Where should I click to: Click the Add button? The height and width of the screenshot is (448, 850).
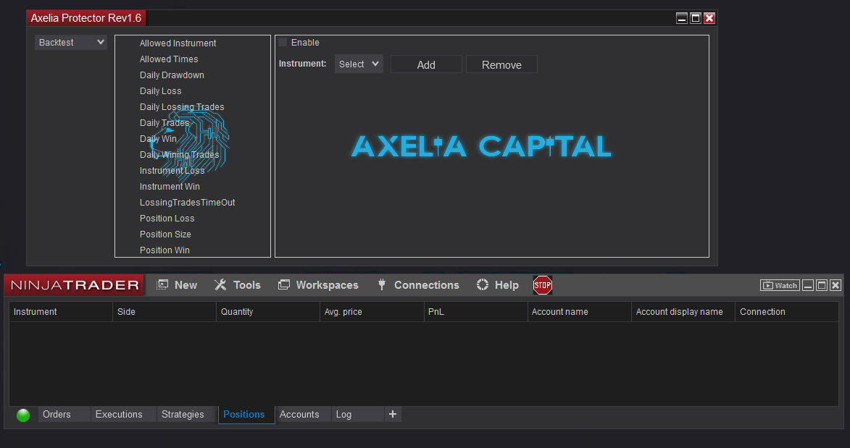pyautogui.click(x=426, y=64)
